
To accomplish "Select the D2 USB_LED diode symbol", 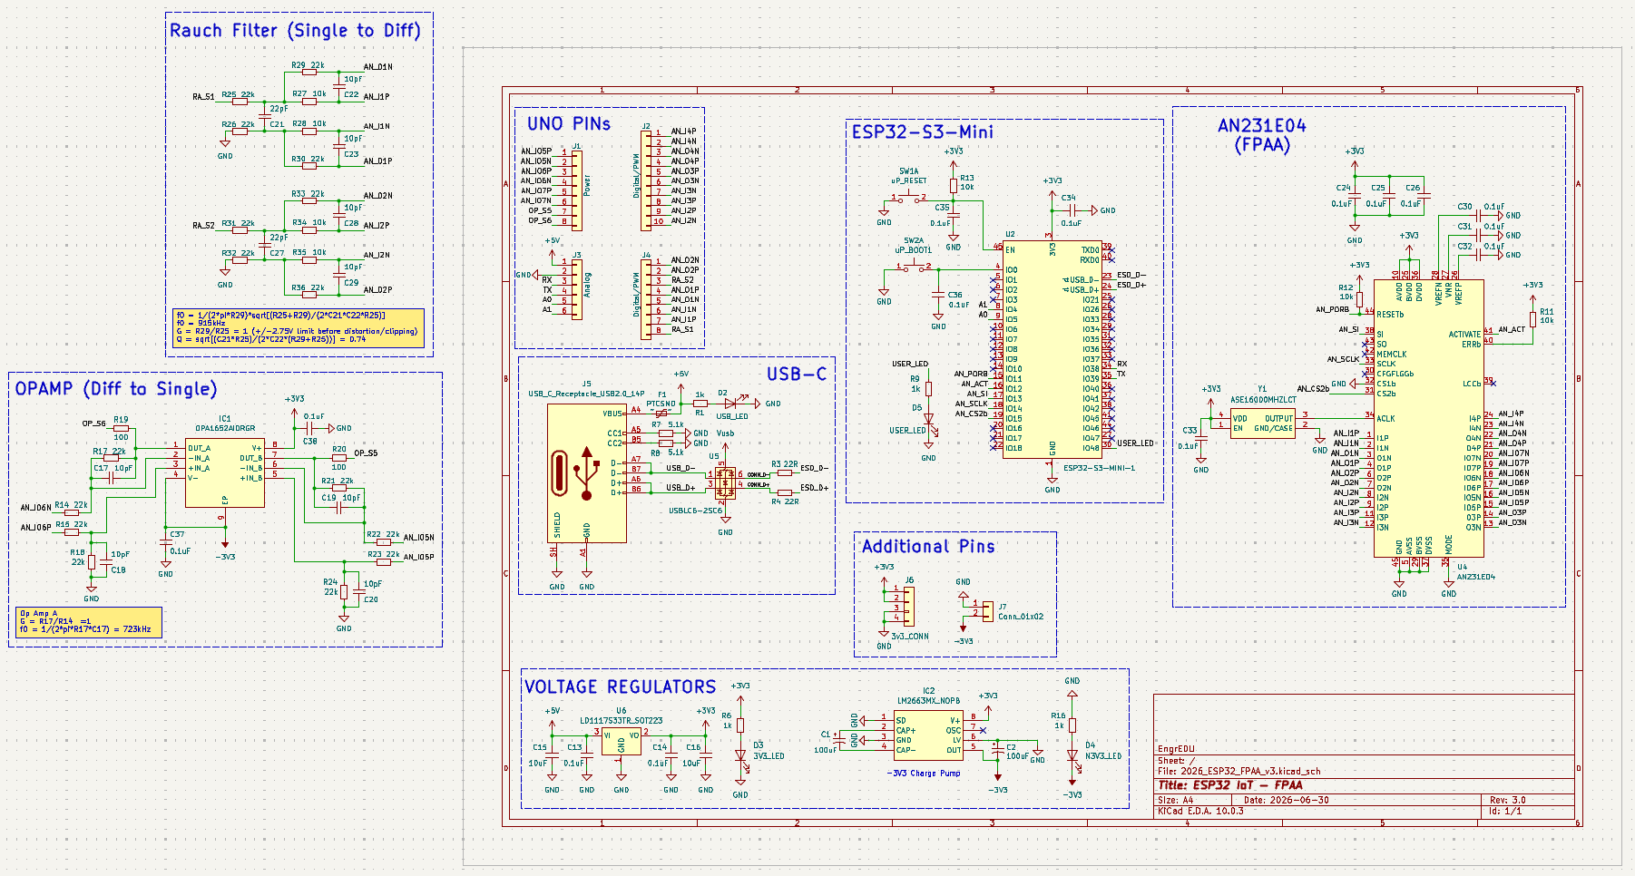I will (x=729, y=404).
